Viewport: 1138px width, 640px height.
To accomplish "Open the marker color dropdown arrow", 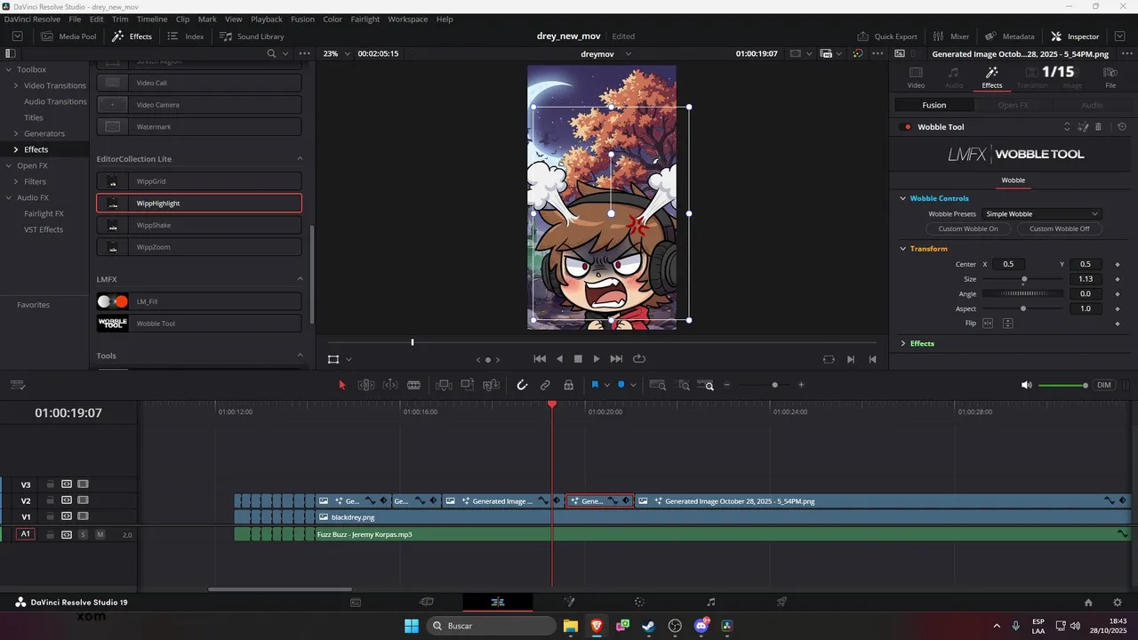I will 634,385.
